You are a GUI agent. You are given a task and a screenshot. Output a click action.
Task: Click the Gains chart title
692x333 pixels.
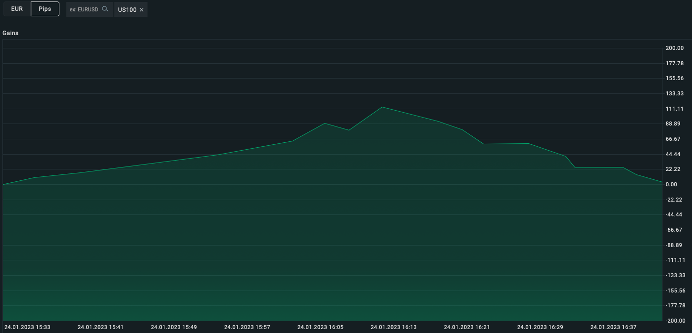tap(10, 33)
